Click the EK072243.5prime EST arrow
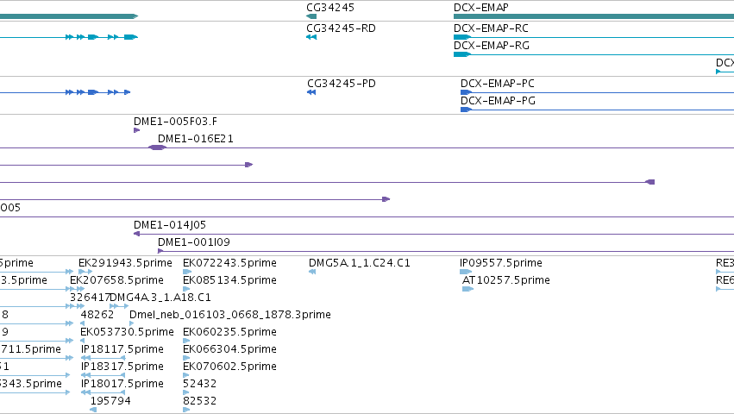This screenshot has height=414, width=734. [x=187, y=272]
